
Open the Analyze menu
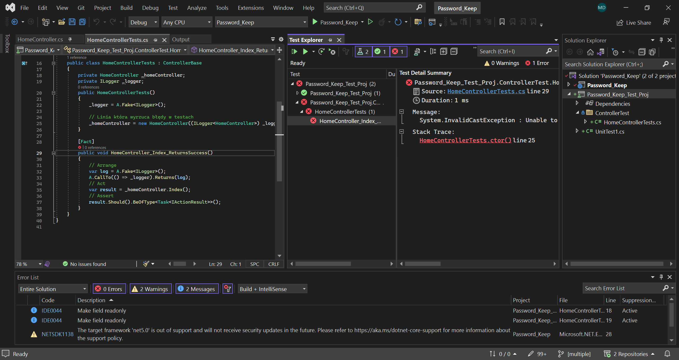pyautogui.click(x=197, y=8)
